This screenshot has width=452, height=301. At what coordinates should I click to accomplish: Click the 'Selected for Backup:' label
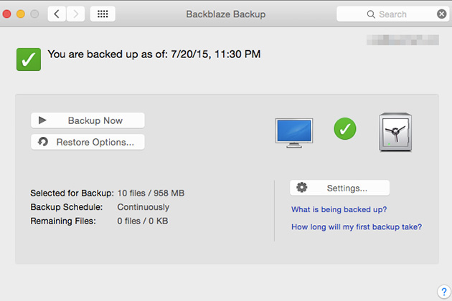coord(72,193)
